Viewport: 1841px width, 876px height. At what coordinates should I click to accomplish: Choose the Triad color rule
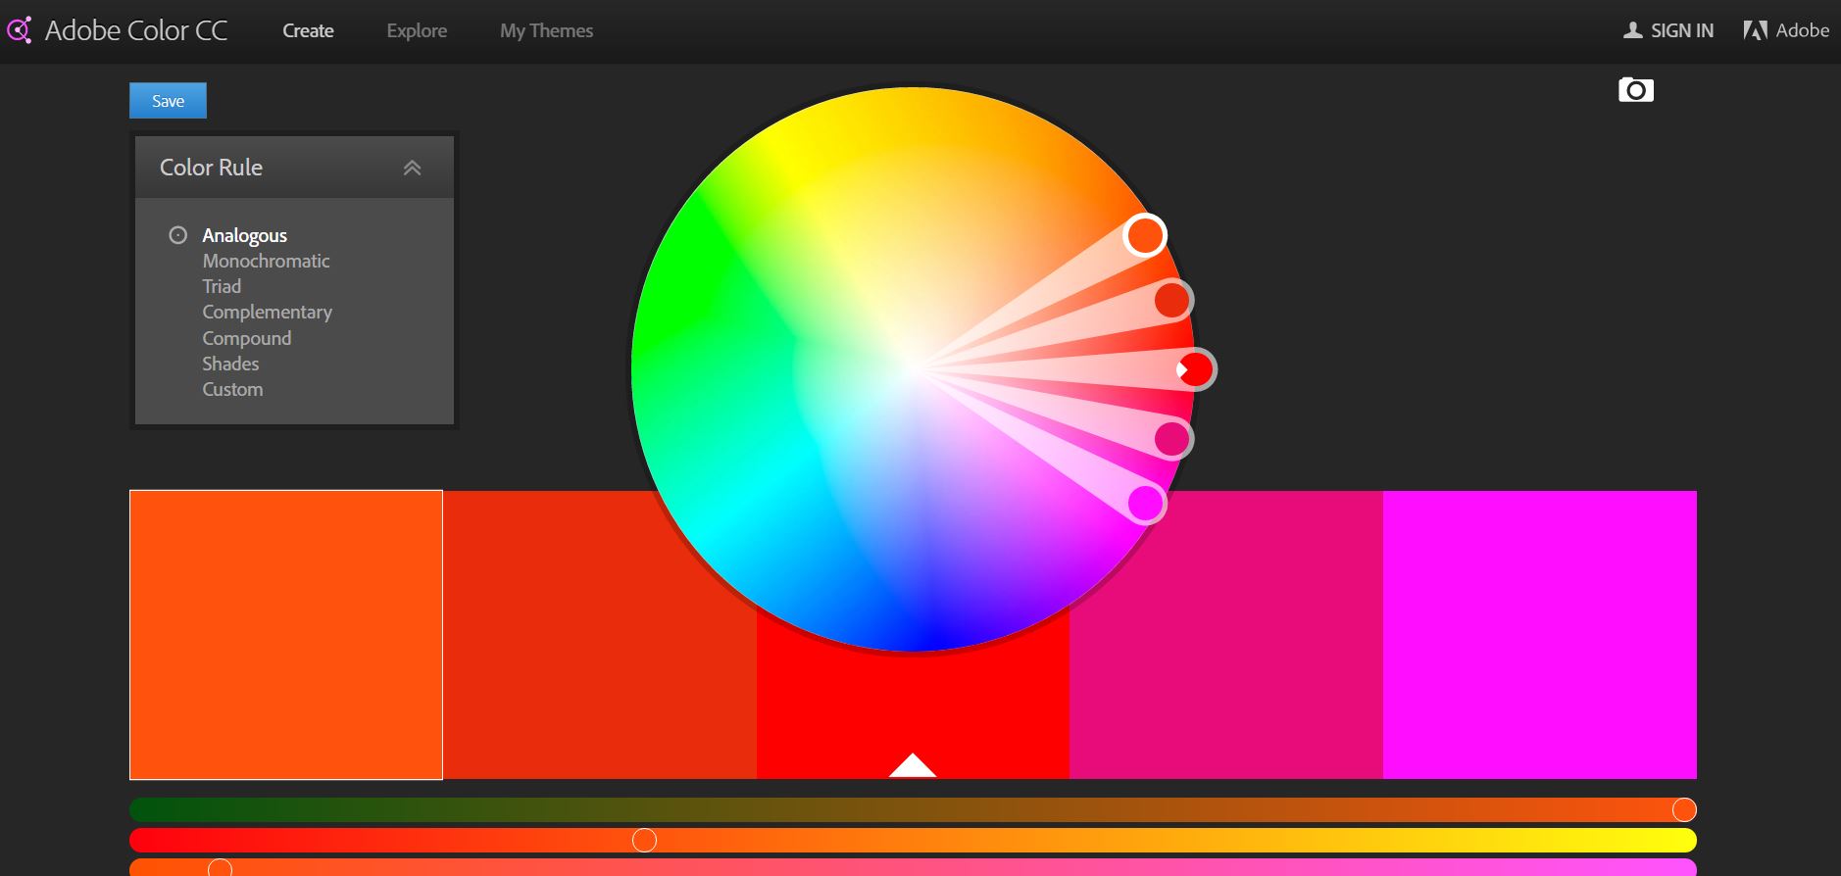(x=222, y=286)
